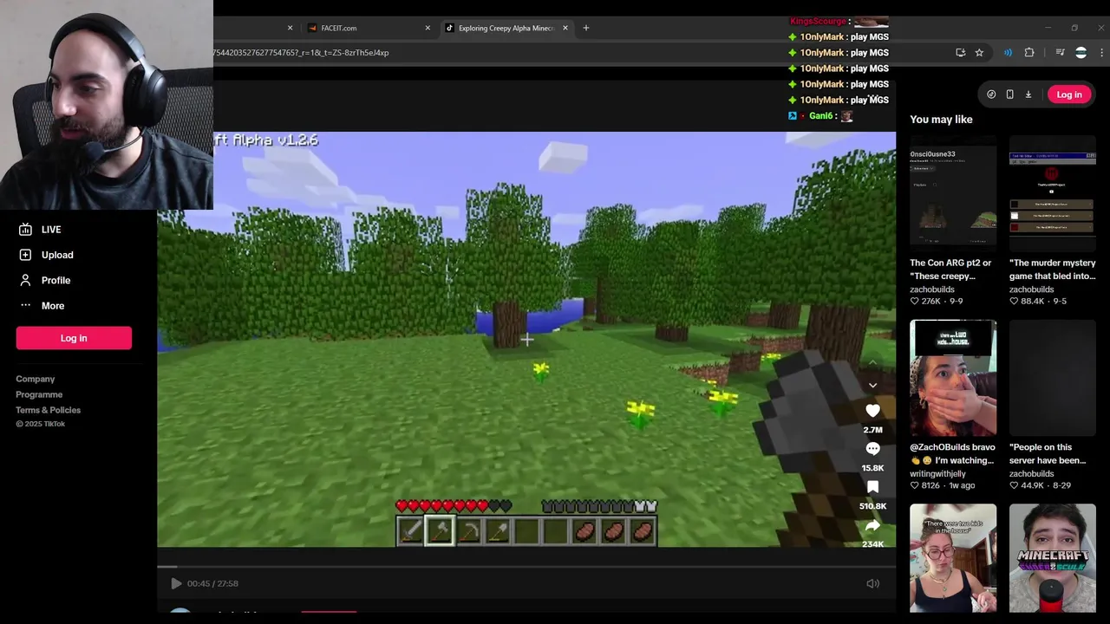Click the TikTok coins icon in header
This screenshot has height=624, width=1110.
(991, 94)
